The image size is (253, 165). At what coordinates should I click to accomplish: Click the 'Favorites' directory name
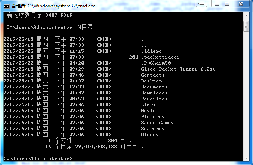tap(154, 99)
